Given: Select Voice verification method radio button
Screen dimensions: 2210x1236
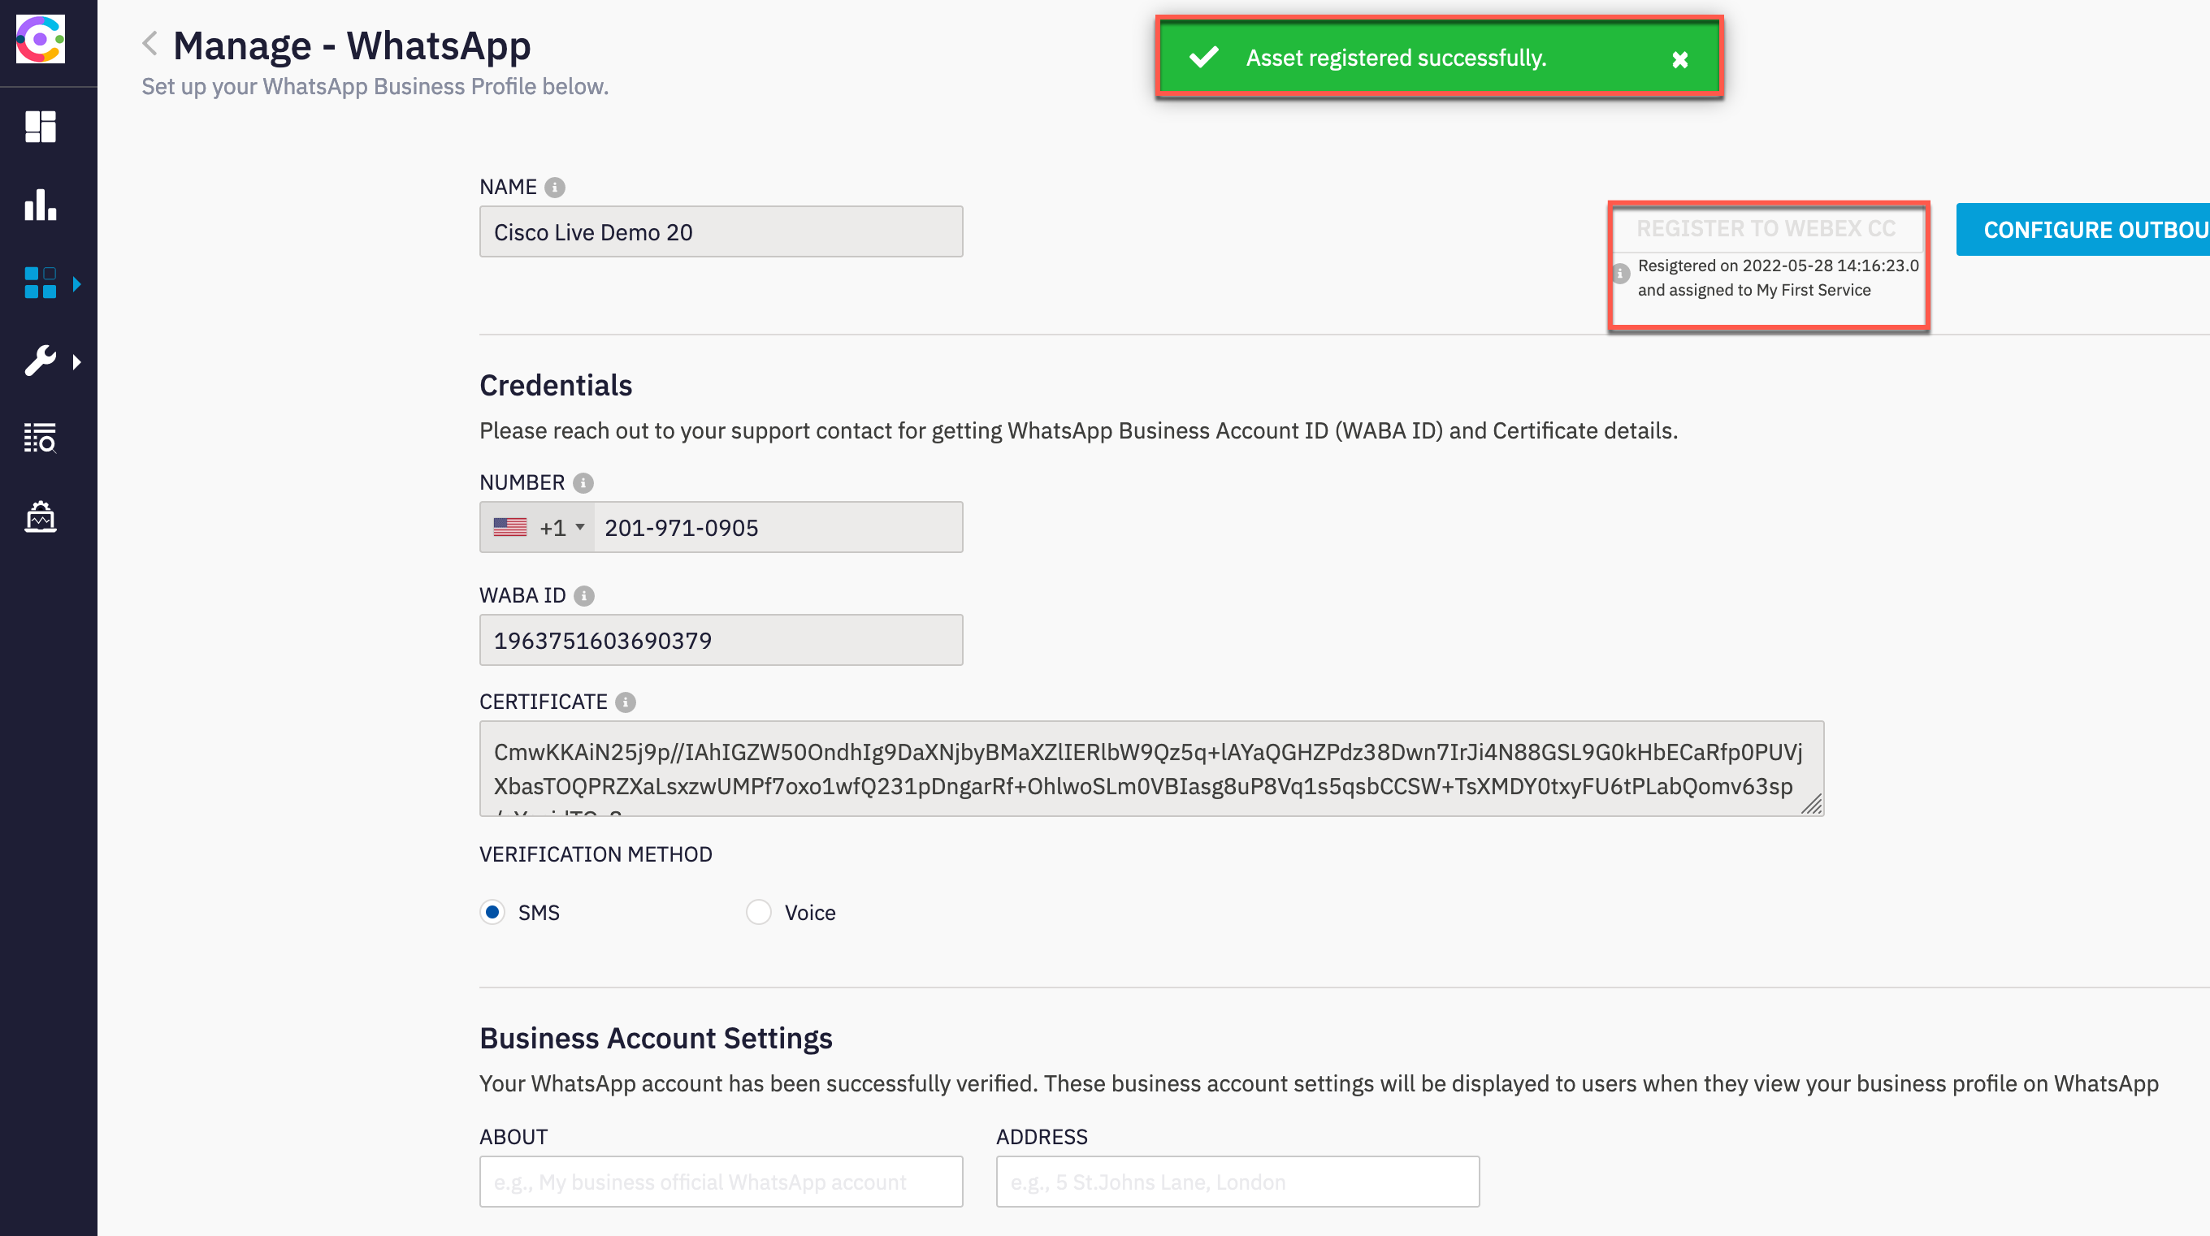Looking at the screenshot, I should click(756, 911).
